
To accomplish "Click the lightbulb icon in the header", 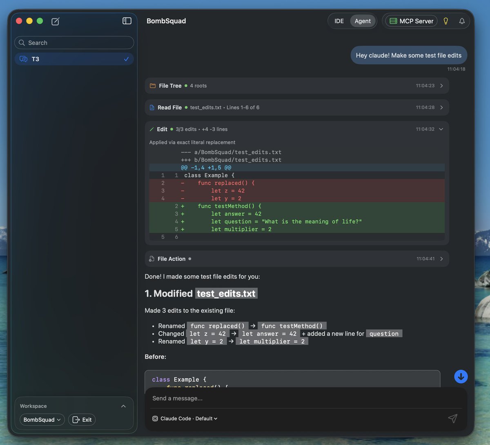I will click(446, 21).
